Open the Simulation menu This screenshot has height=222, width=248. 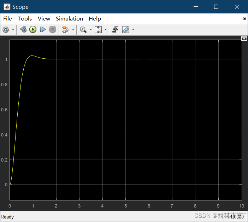69,19
